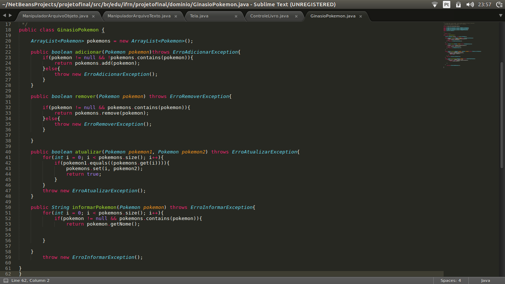Select the GinasioPokemon.java tab
The width and height of the screenshot is (505, 284).
(x=333, y=16)
